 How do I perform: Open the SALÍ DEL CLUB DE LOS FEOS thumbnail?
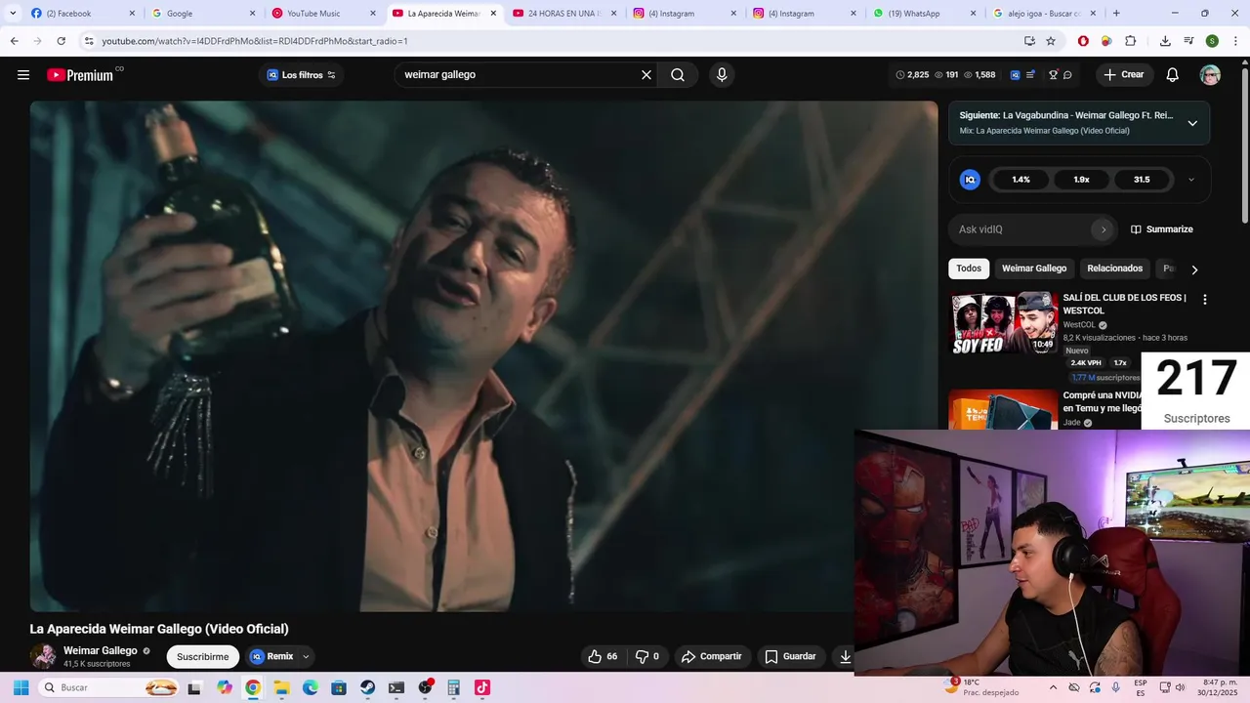pyautogui.click(x=1003, y=323)
